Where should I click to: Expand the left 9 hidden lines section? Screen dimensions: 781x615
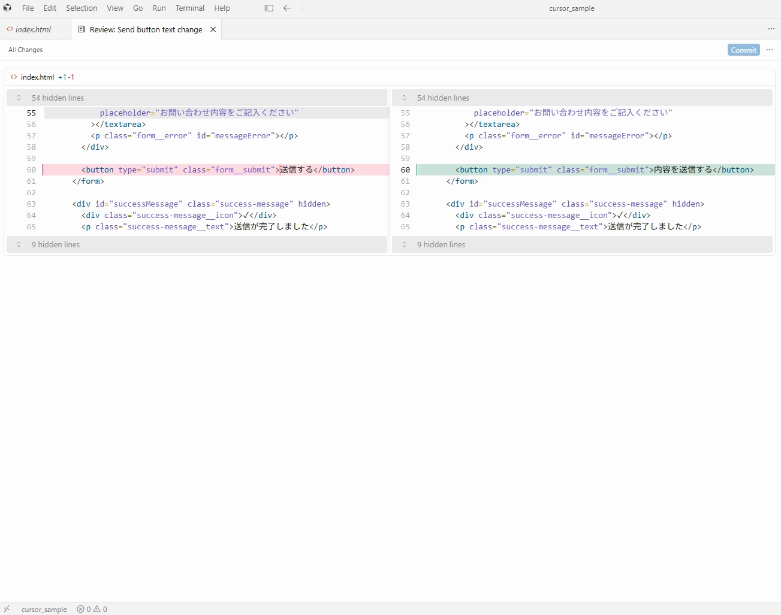coord(197,244)
